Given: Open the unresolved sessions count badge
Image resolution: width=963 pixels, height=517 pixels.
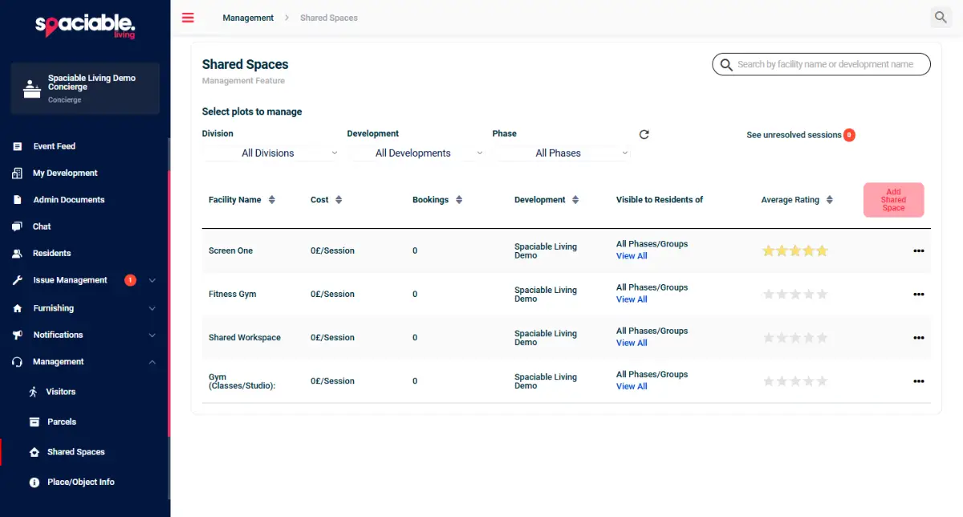Looking at the screenshot, I should 849,135.
